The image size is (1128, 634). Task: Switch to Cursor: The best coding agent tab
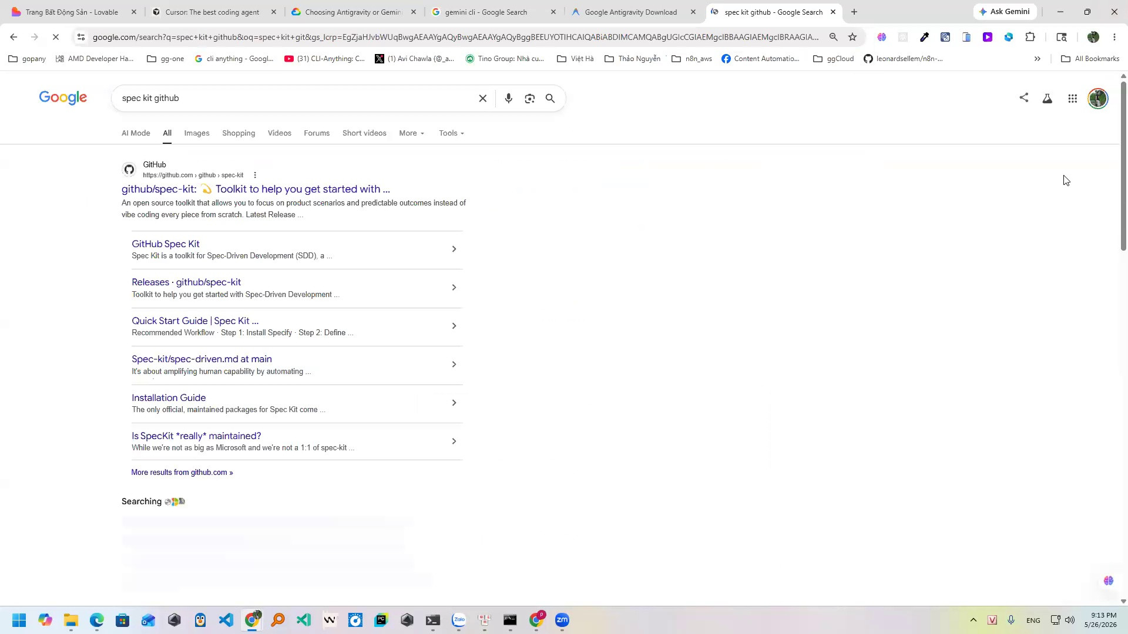click(x=212, y=12)
